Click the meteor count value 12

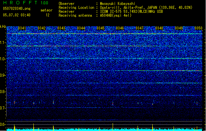(47, 15)
